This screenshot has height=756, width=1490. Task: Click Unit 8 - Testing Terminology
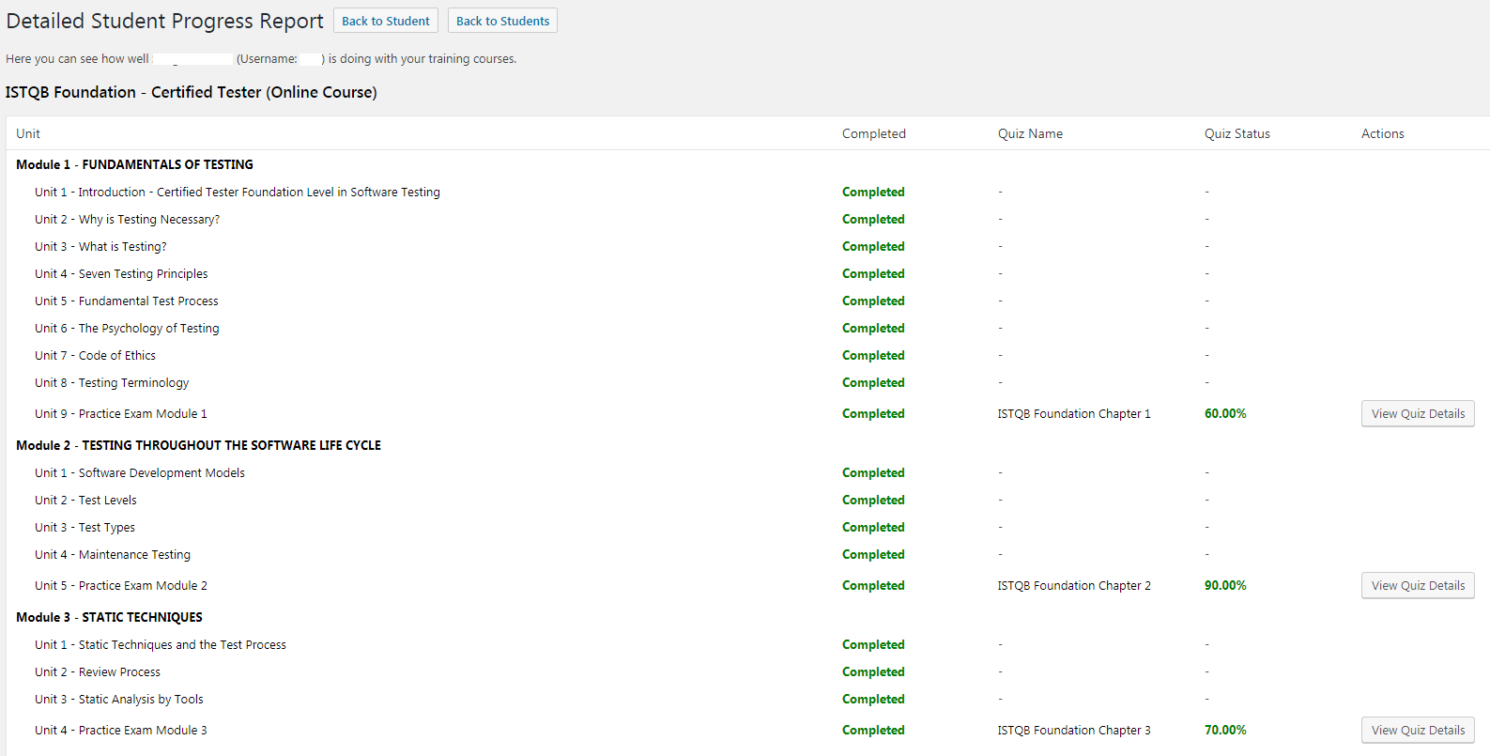coord(112,382)
